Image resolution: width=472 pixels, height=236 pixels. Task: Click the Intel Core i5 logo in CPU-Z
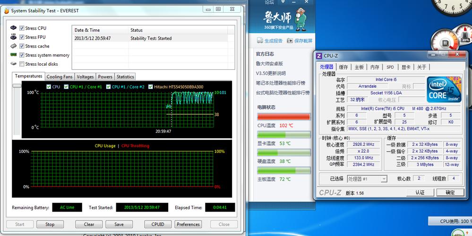coord(444,89)
